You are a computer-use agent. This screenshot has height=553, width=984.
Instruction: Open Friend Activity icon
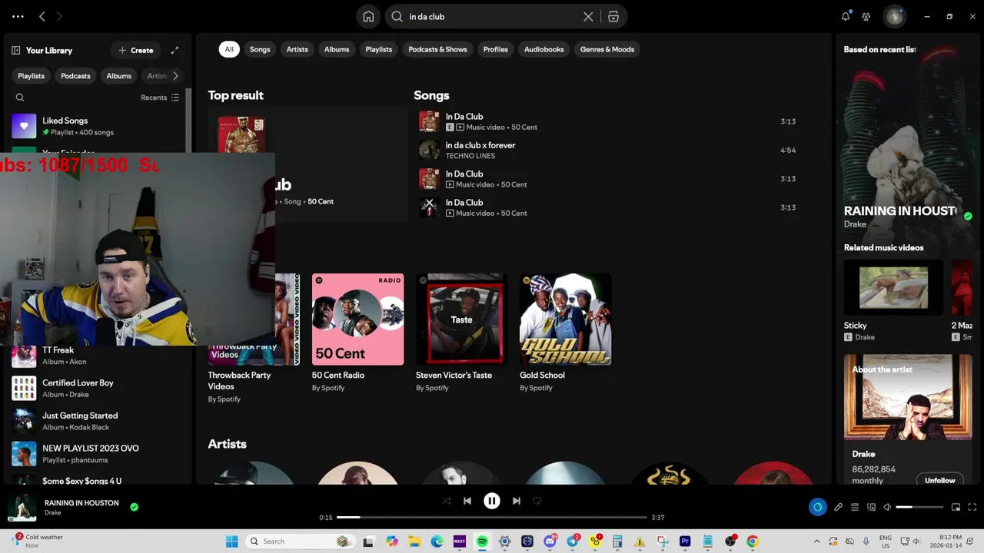[x=866, y=16]
